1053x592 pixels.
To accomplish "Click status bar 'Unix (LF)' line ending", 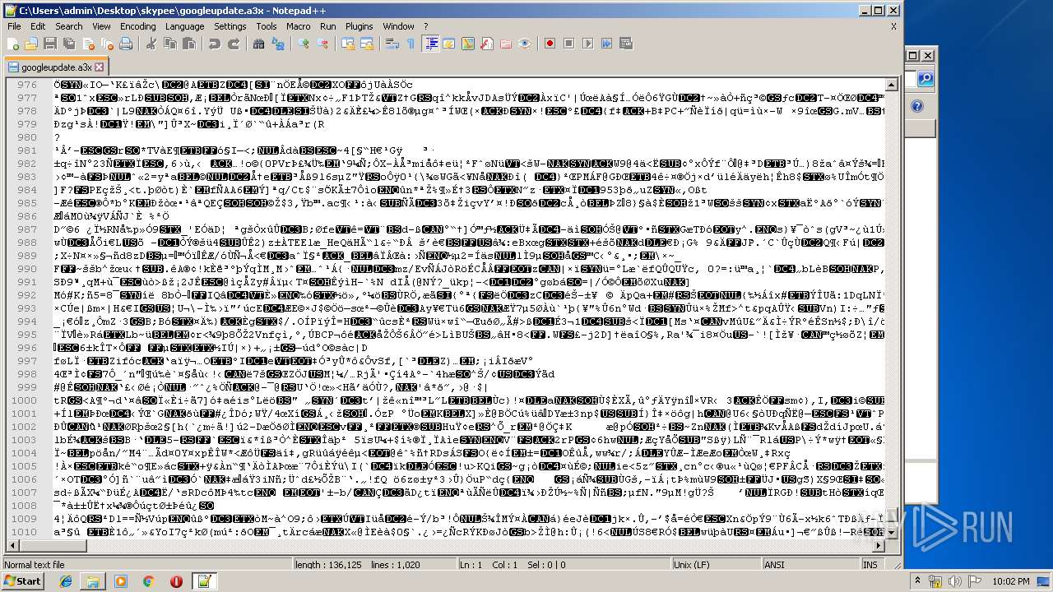I will tap(716, 565).
